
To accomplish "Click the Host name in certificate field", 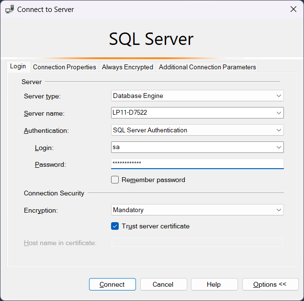I will pyautogui.click(x=197, y=243).
